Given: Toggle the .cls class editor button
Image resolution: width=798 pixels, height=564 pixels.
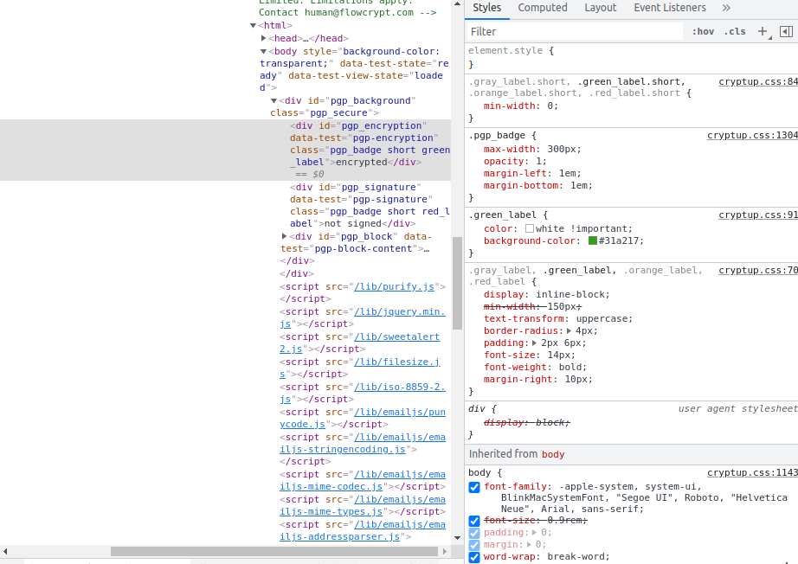Looking at the screenshot, I should point(734,31).
